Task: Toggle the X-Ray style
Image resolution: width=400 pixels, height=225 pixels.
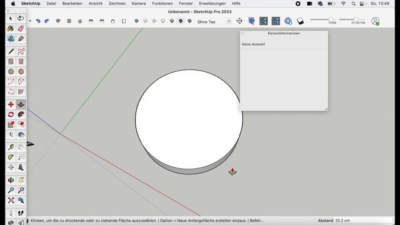Action: coord(137,21)
